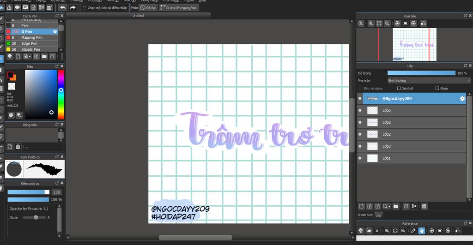Click the canvas horizontal scrollbar
Screen dimensions: 473x245
[195, 238]
